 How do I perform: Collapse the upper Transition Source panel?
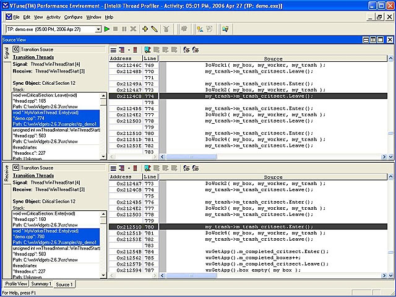[x=15, y=49]
